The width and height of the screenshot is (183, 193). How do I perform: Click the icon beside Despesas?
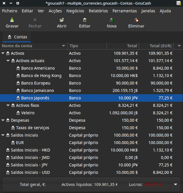click(8, 120)
